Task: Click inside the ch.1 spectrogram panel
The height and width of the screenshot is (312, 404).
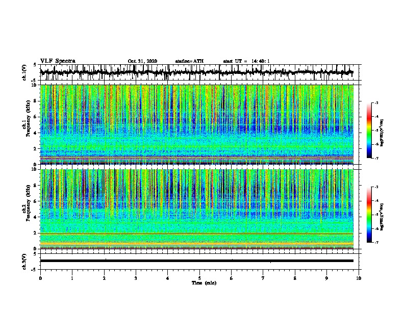Action: 197,124
